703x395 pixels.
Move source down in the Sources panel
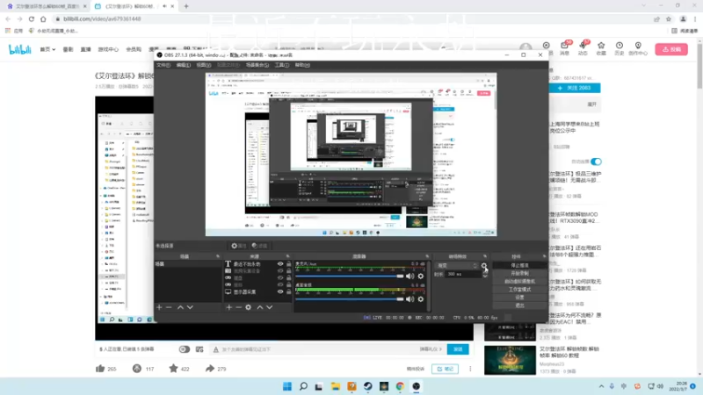(x=270, y=307)
